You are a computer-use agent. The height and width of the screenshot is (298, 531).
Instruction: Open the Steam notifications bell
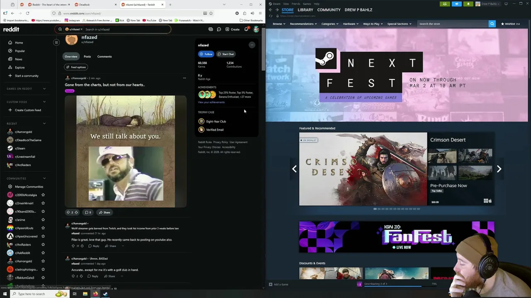click(468, 4)
